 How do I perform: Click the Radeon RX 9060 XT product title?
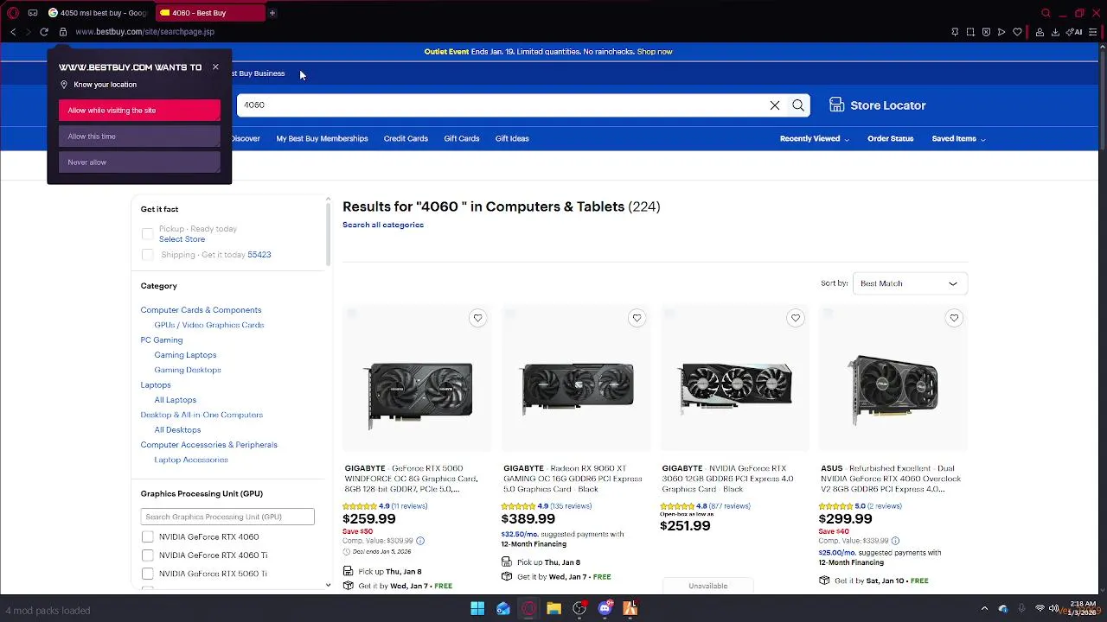(573, 479)
